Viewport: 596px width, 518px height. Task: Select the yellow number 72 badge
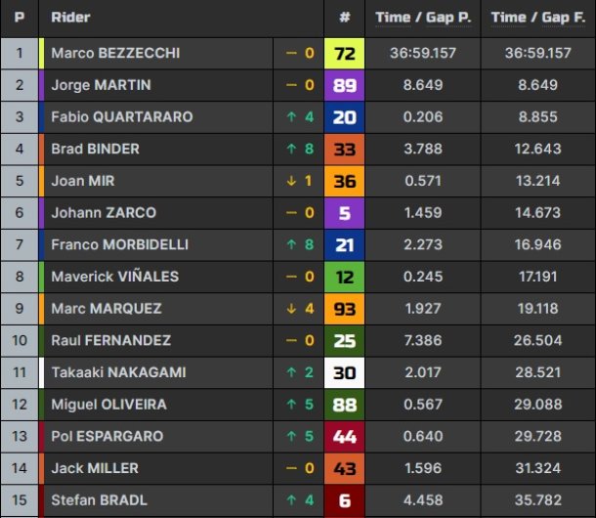click(344, 53)
